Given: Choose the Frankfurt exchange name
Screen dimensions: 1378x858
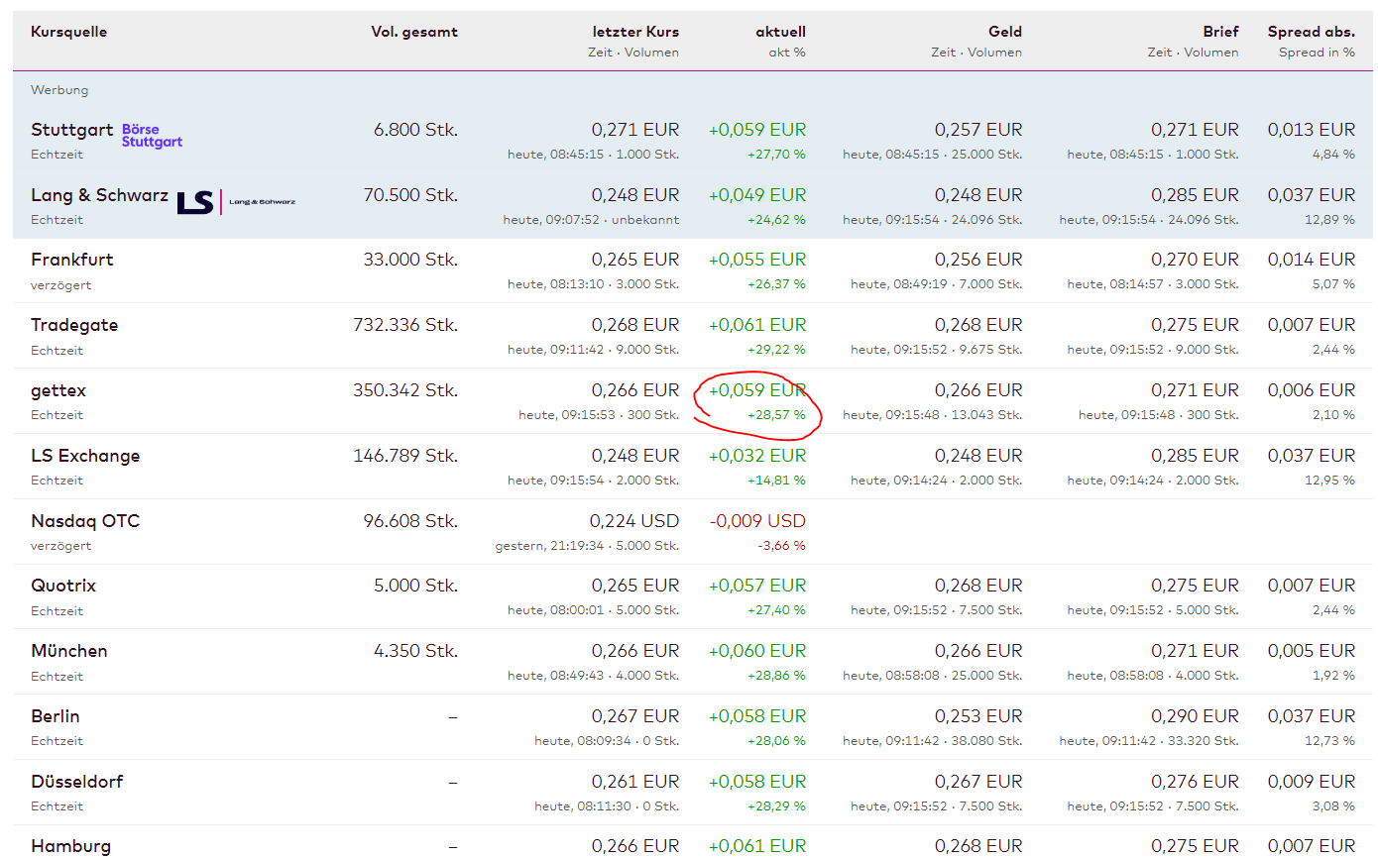Looking at the screenshot, I should pyautogui.click(x=72, y=260).
